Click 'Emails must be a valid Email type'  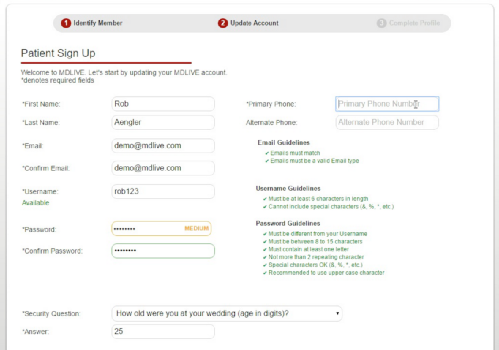(314, 161)
